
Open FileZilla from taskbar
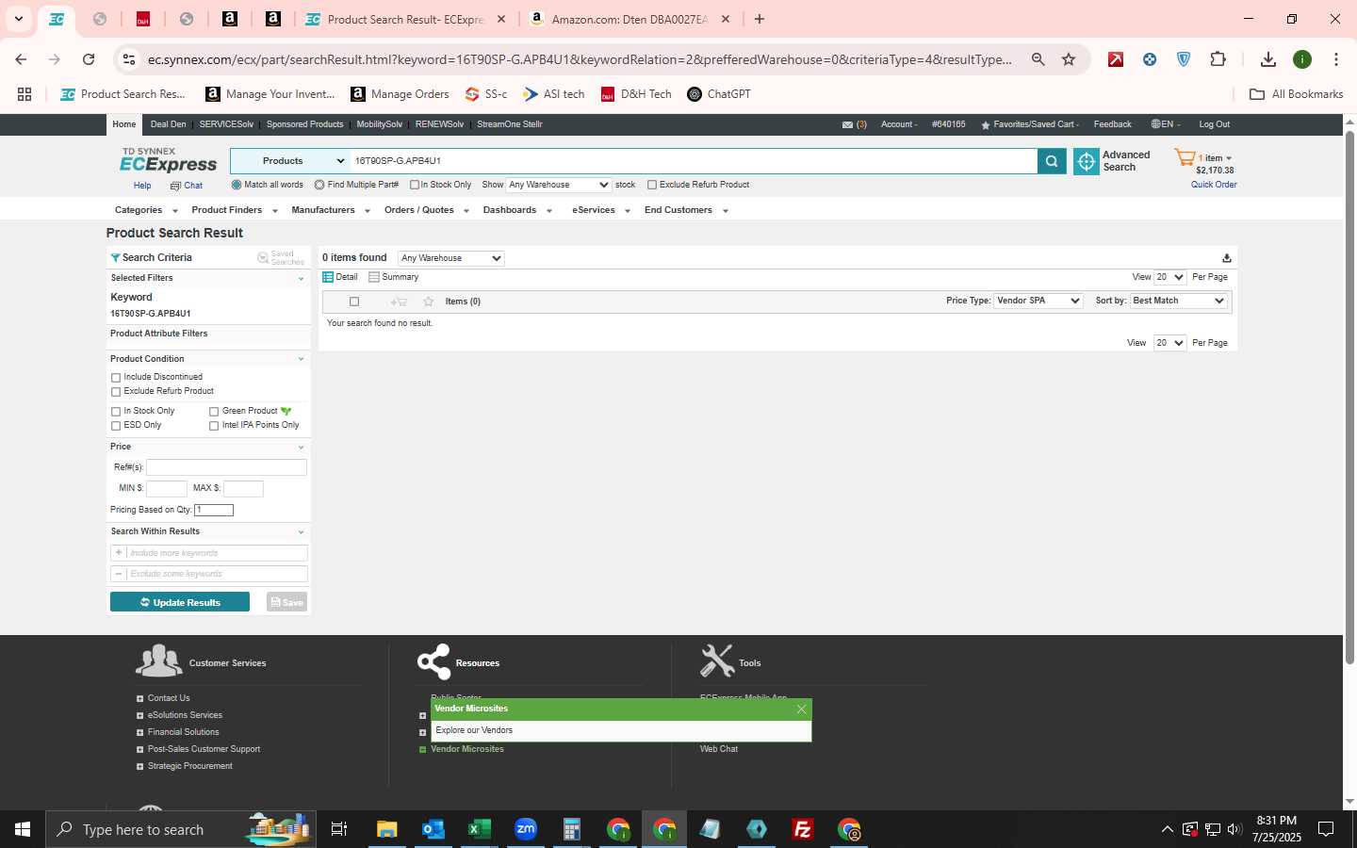tap(803, 829)
